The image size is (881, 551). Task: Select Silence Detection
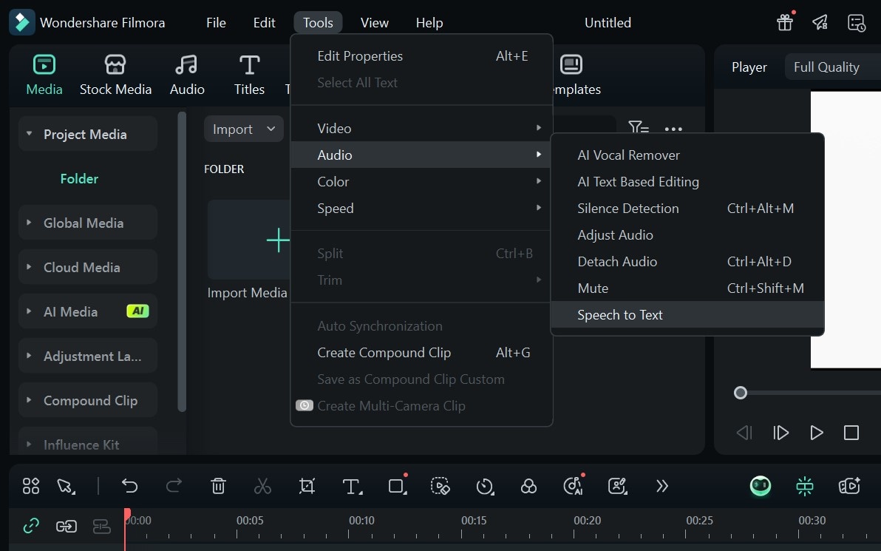pos(687,208)
